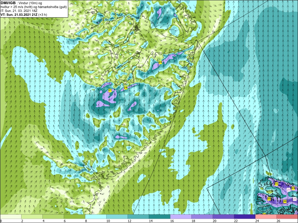
Task: Pick the 6–8 m/s olive green colour segment
Action: coord(74,216)
